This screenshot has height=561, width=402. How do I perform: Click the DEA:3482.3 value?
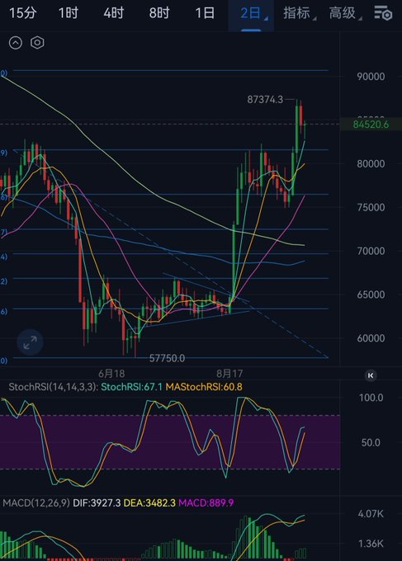pos(149,502)
